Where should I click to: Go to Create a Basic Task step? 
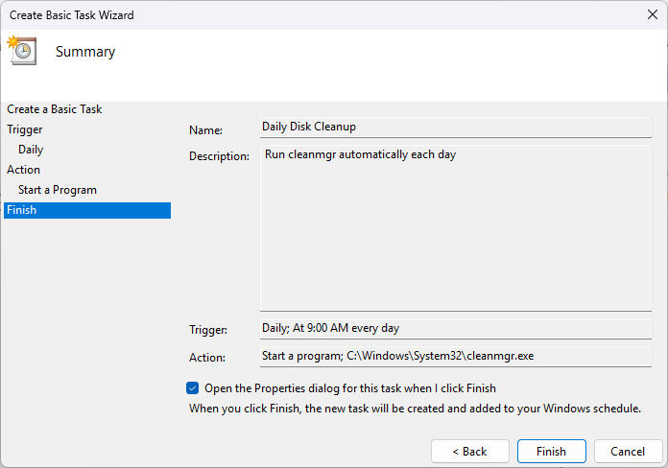point(55,109)
